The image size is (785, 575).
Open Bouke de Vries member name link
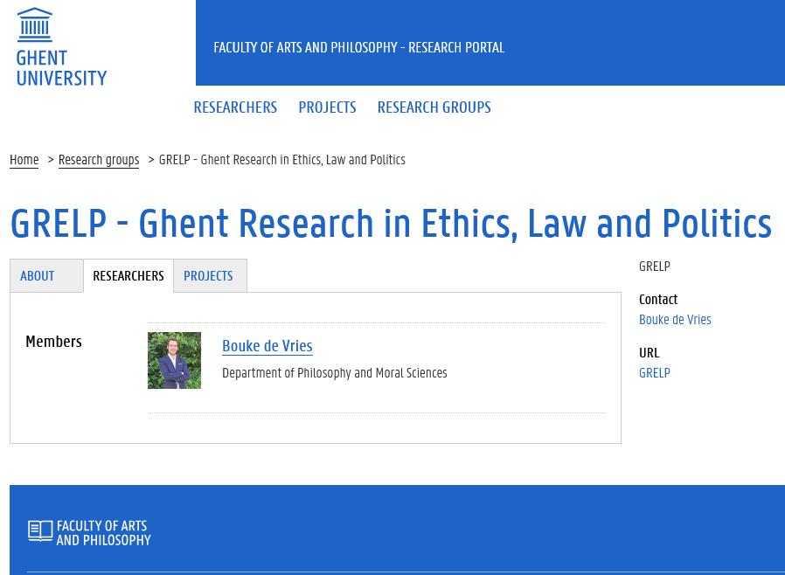(x=267, y=346)
